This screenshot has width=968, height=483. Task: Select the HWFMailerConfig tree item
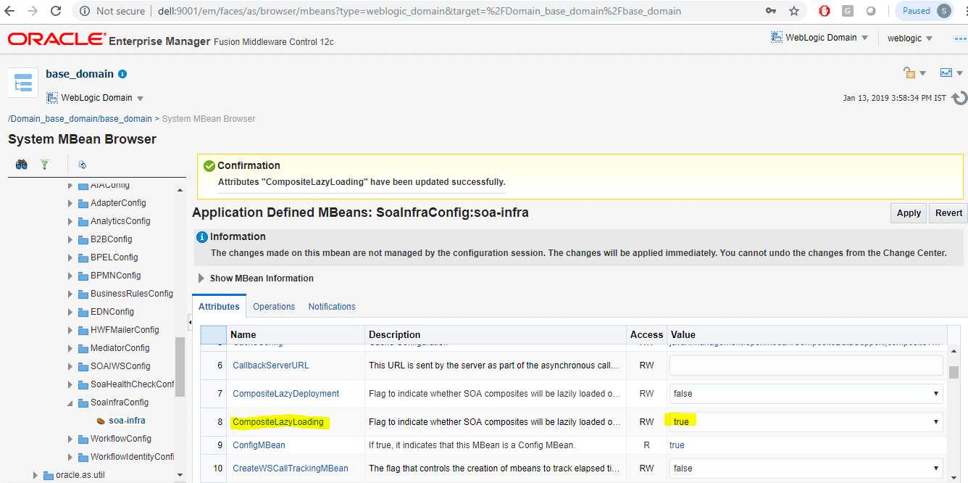pos(125,330)
